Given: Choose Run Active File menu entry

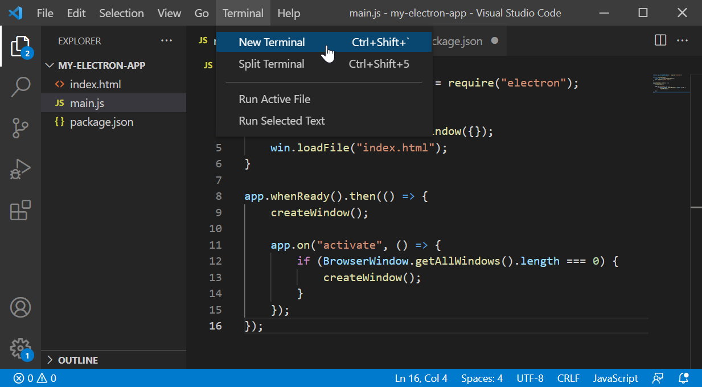Looking at the screenshot, I should tap(324, 99).
